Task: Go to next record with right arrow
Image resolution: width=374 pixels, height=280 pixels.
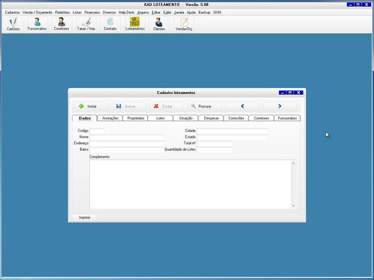Action: pos(280,106)
